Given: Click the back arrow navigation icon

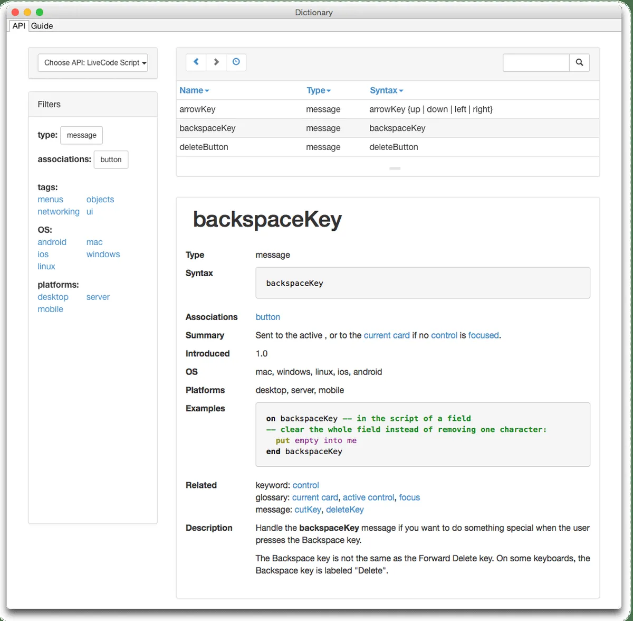Looking at the screenshot, I should tap(196, 62).
